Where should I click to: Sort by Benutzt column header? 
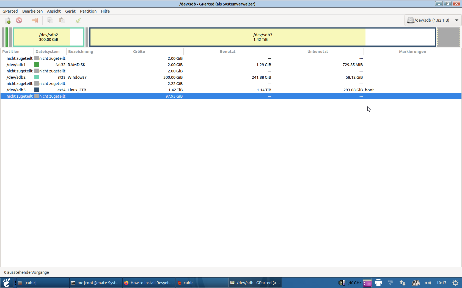[228, 52]
